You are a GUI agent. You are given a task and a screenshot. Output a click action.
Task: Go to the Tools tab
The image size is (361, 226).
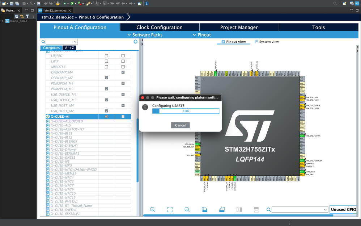(319, 27)
